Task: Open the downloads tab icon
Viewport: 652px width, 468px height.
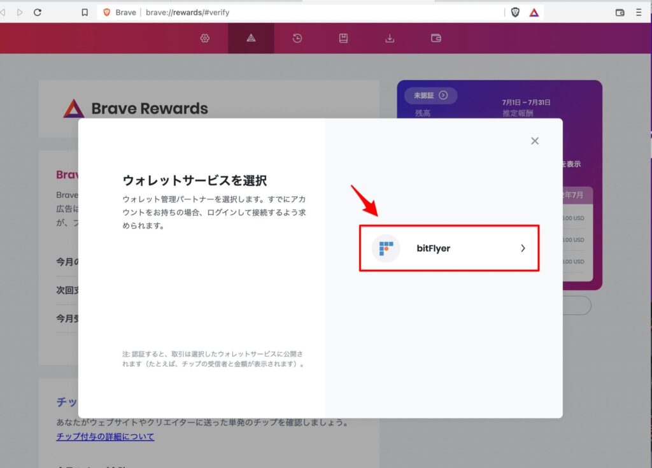Action: pos(390,38)
